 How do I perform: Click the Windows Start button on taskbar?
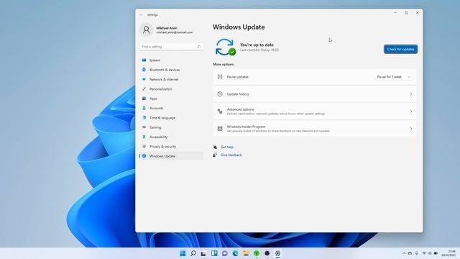point(183,253)
